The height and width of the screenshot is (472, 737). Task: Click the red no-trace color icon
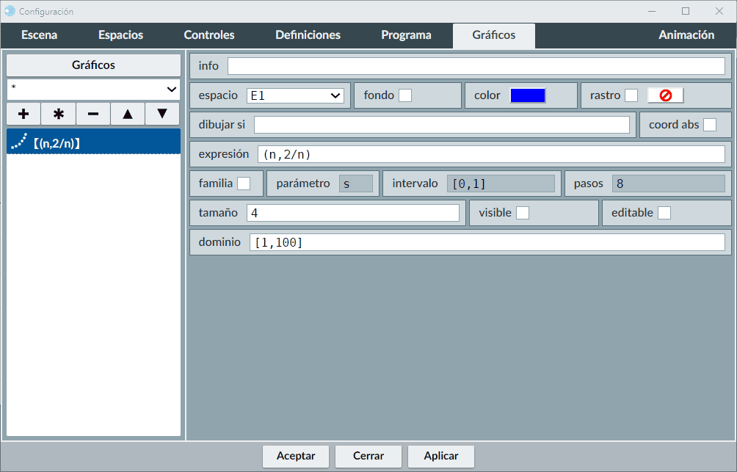665,95
